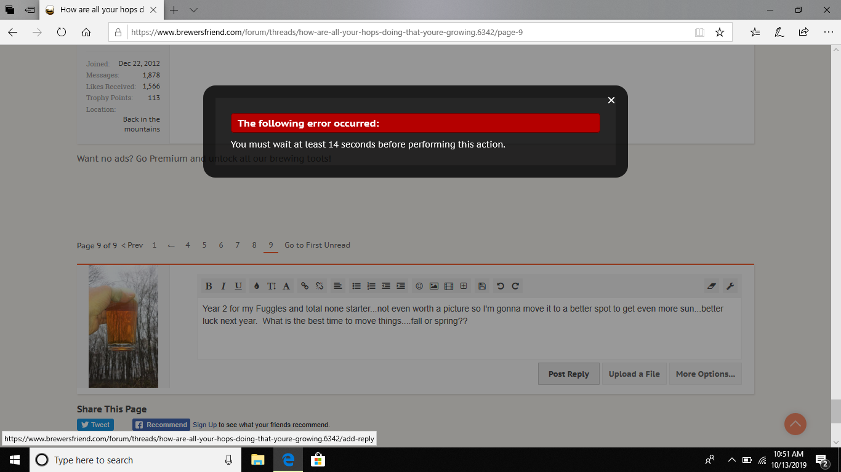The width and height of the screenshot is (841, 472).
Task: Save draft with the floppy disk icon
Action: click(482, 286)
